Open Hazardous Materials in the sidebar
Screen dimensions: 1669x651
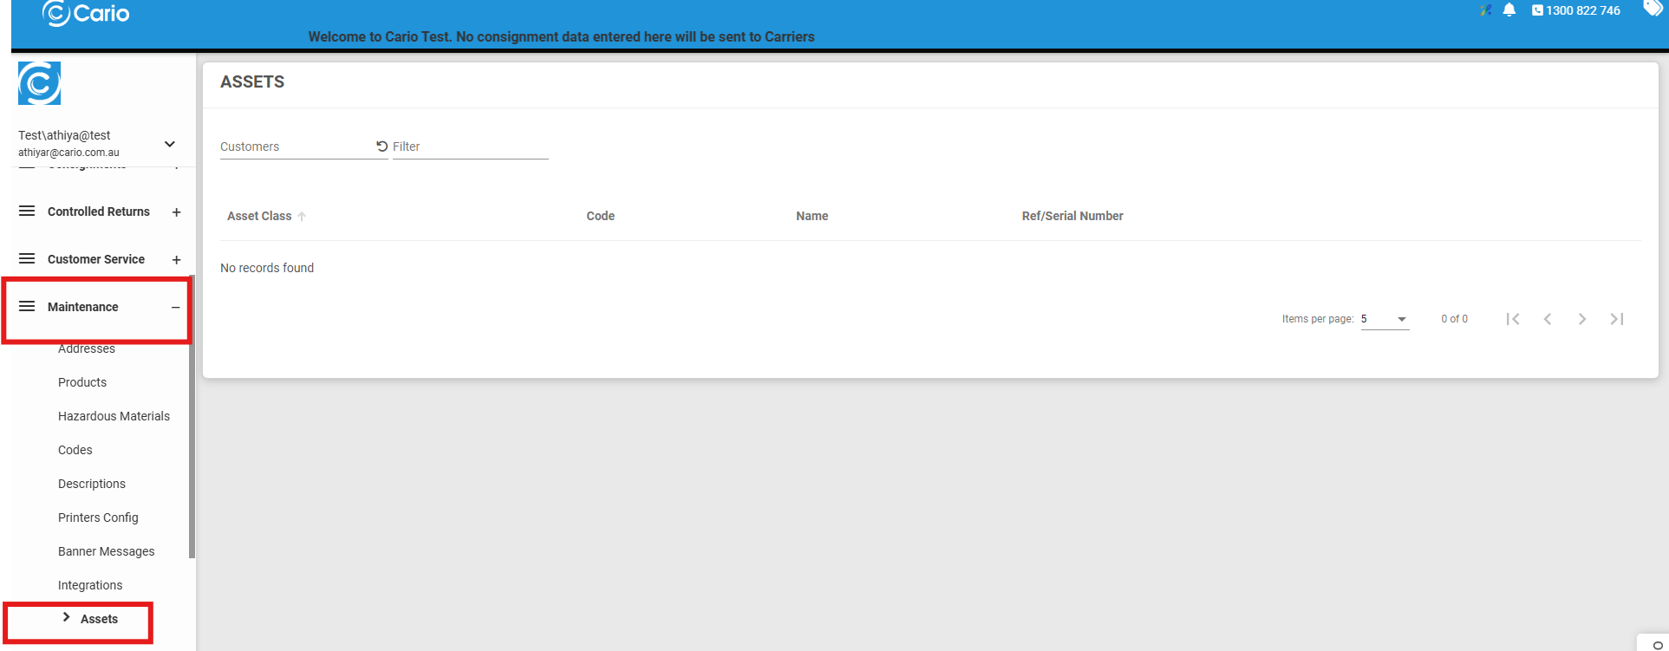click(x=114, y=416)
